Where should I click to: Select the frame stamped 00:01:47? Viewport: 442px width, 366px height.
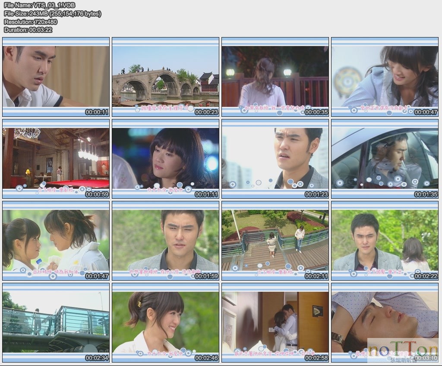56,241
